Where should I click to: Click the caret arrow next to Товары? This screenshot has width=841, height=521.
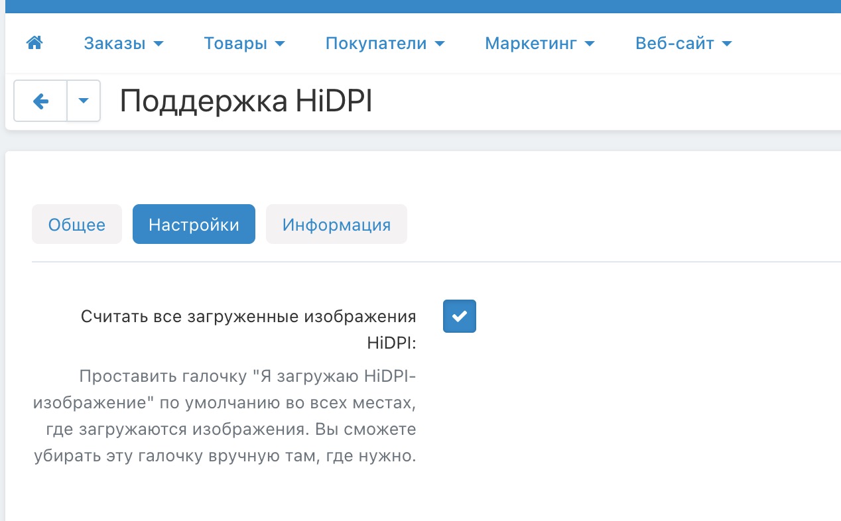(279, 44)
